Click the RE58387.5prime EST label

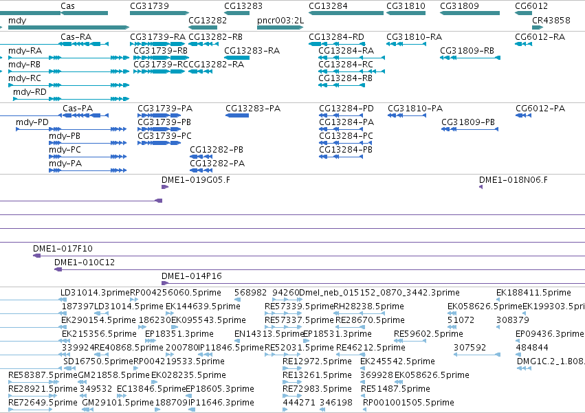(43, 375)
